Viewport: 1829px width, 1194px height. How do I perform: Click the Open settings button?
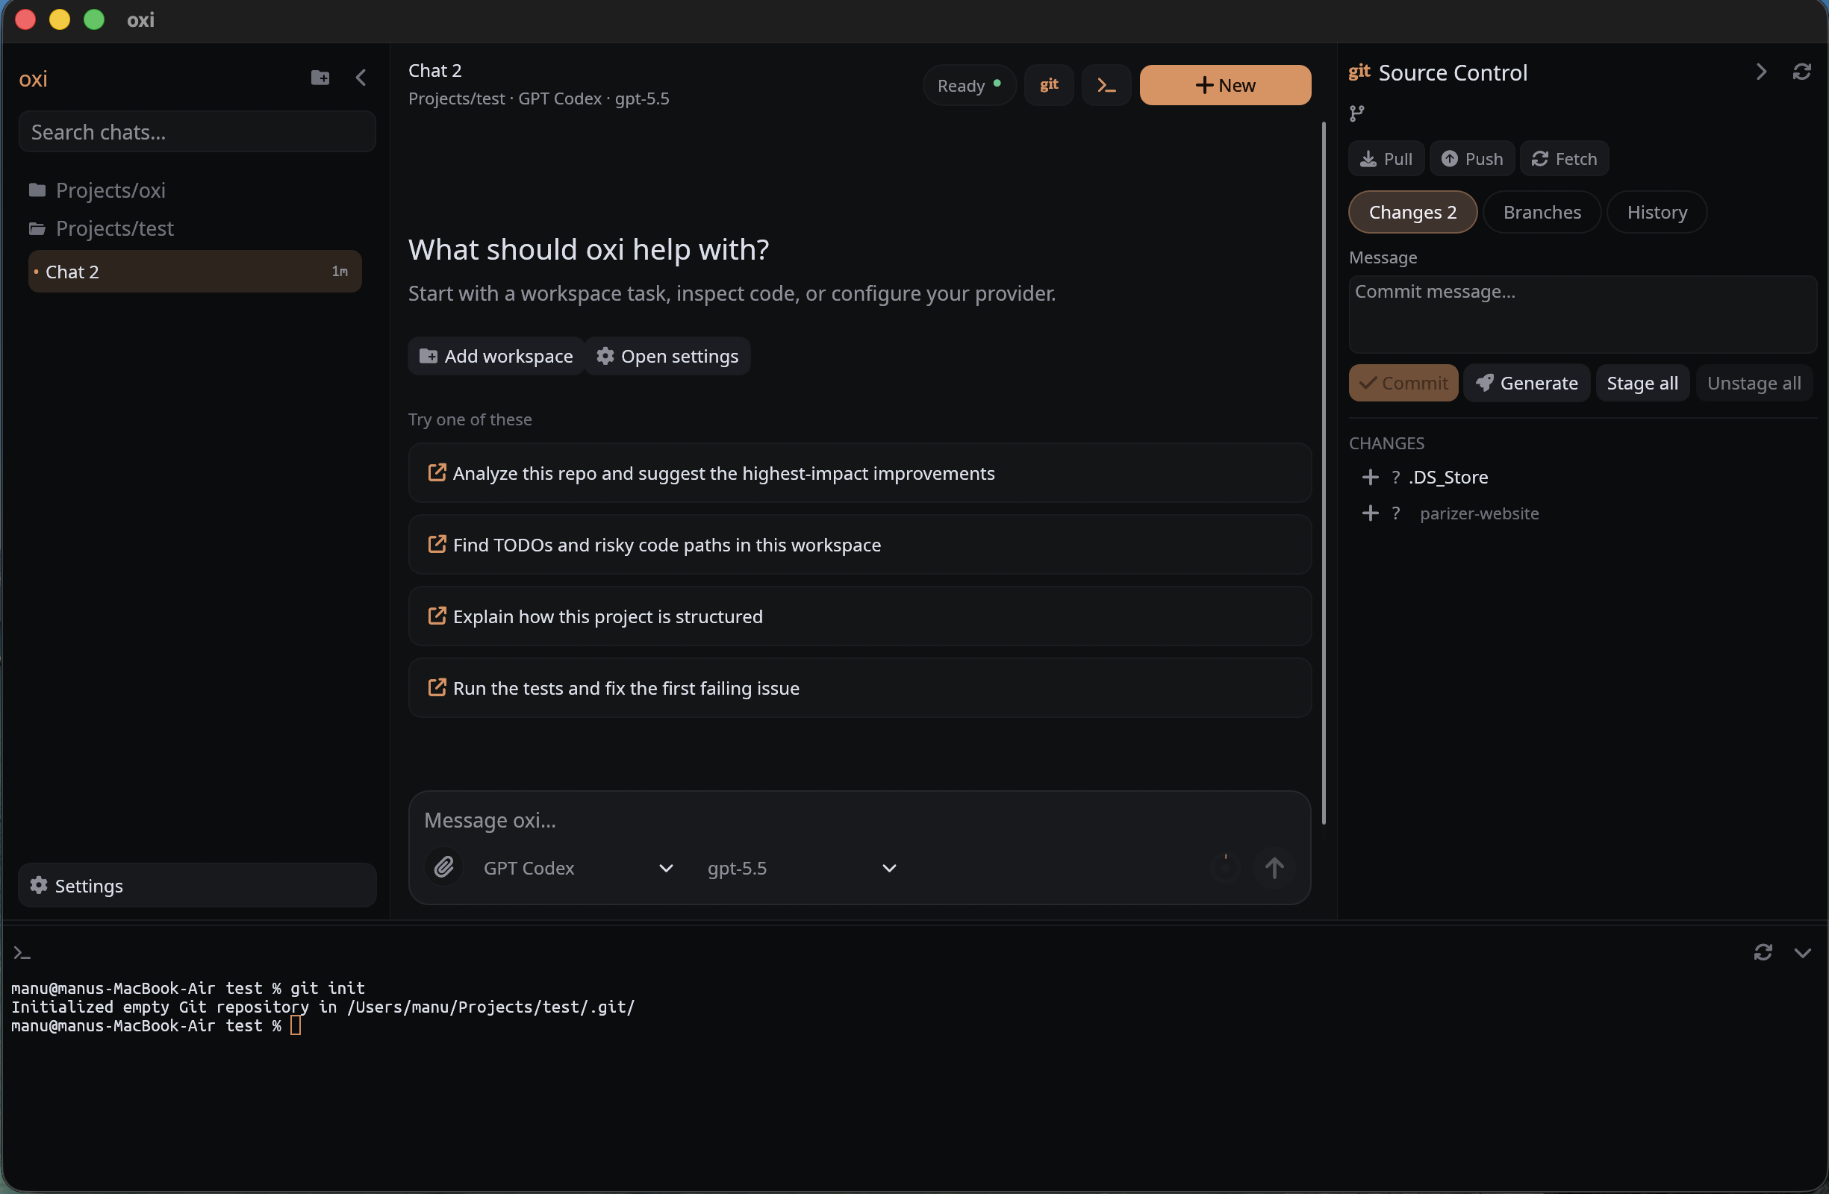click(668, 356)
